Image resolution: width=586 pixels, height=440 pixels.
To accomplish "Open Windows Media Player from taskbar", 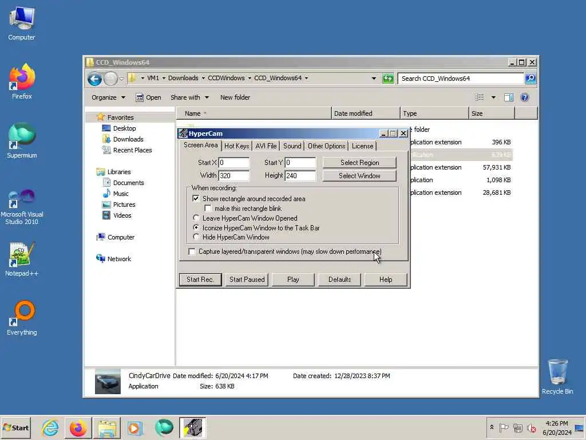I will [134, 427].
